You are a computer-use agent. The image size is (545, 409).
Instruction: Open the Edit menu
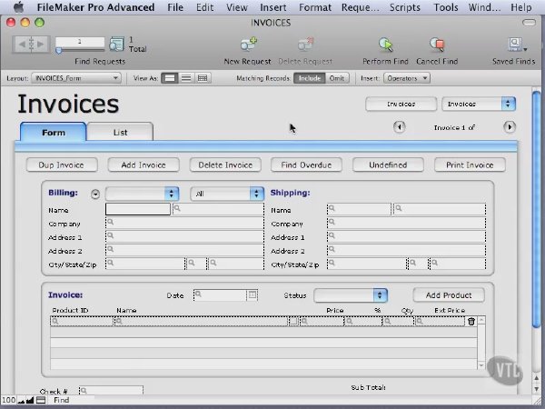(x=204, y=7)
